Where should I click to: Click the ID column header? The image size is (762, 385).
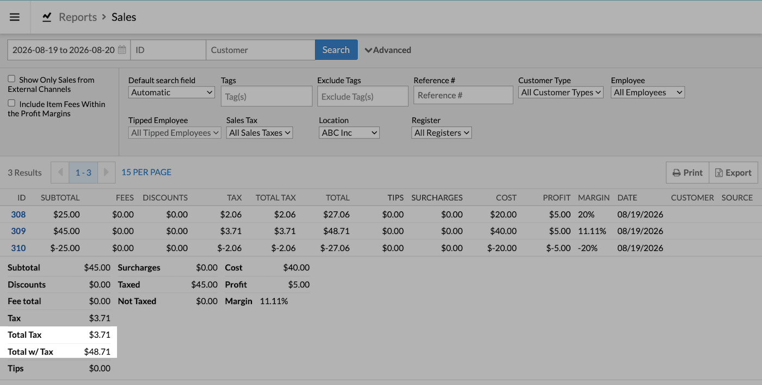(22, 198)
